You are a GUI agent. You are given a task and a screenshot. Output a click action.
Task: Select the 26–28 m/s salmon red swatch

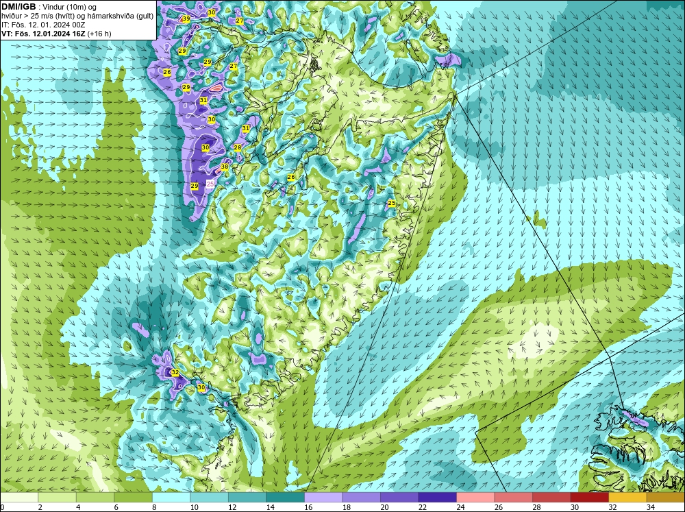[513, 498]
